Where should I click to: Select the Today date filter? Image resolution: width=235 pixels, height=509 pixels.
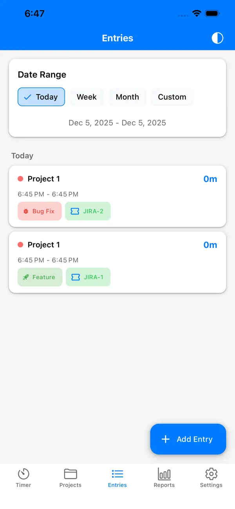(41, 97)
